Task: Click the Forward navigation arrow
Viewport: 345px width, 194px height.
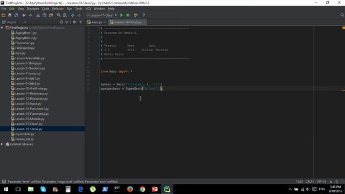Action: coord(79,15)
